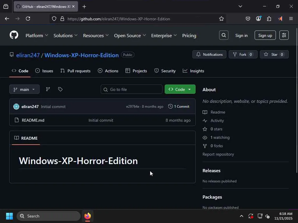Click Sign in

point(241,35)
